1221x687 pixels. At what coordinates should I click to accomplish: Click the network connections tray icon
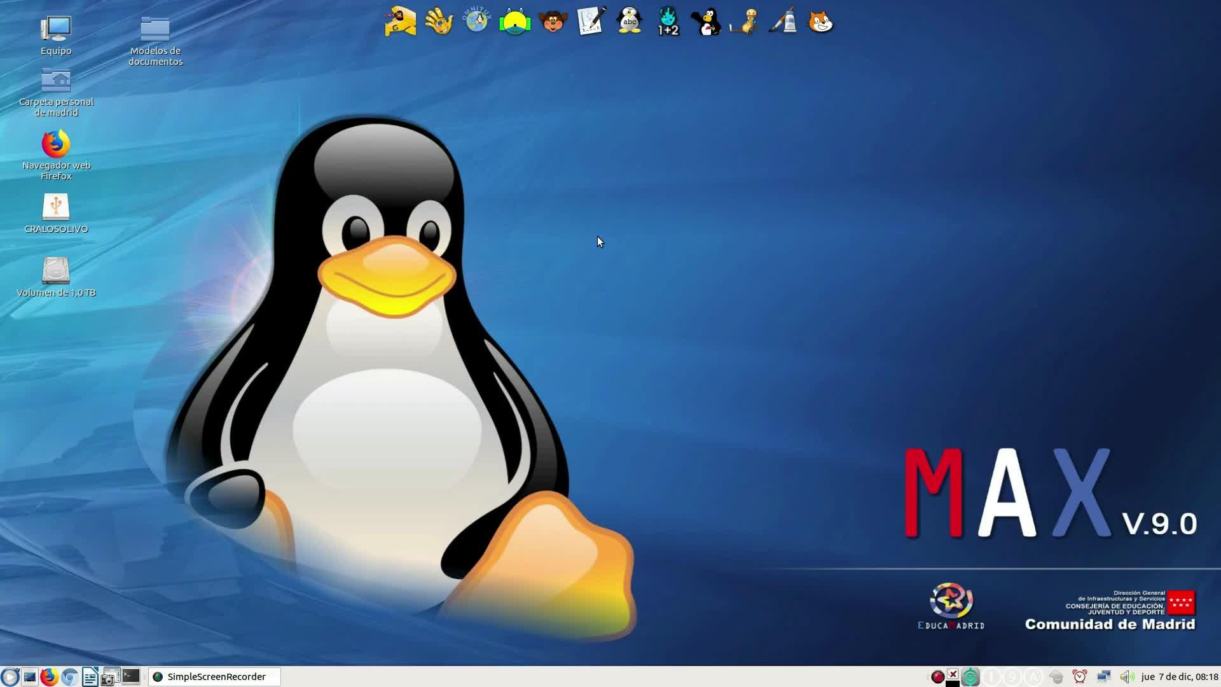pos(1104,677)
